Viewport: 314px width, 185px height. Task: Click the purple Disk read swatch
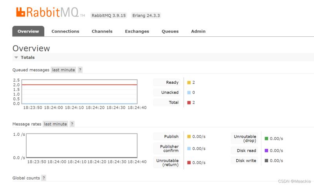tap(267, 151)
